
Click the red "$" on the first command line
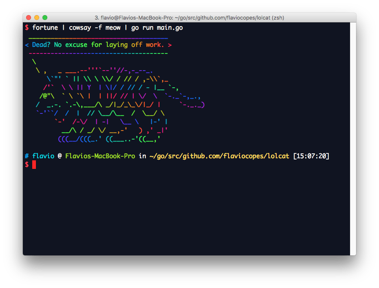(x=27, y=28)
